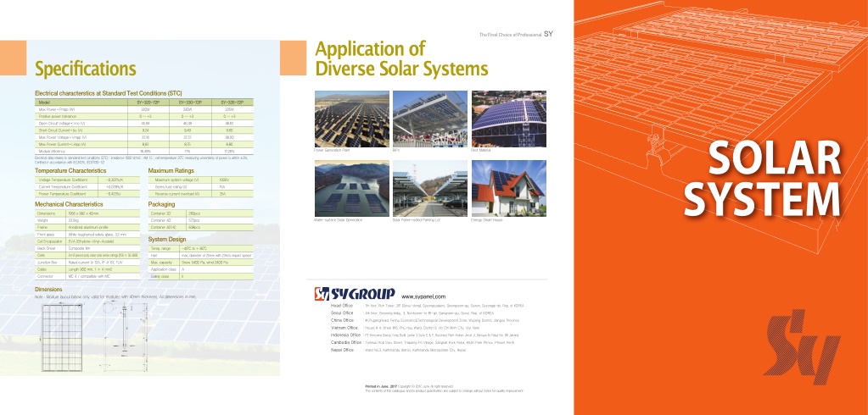The image size is (868, 415).
Task: Click the 'Nepal Office' address label
Action: pos(342,350)
